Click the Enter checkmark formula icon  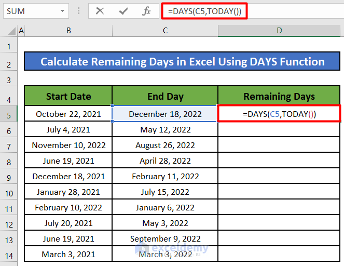123,11
